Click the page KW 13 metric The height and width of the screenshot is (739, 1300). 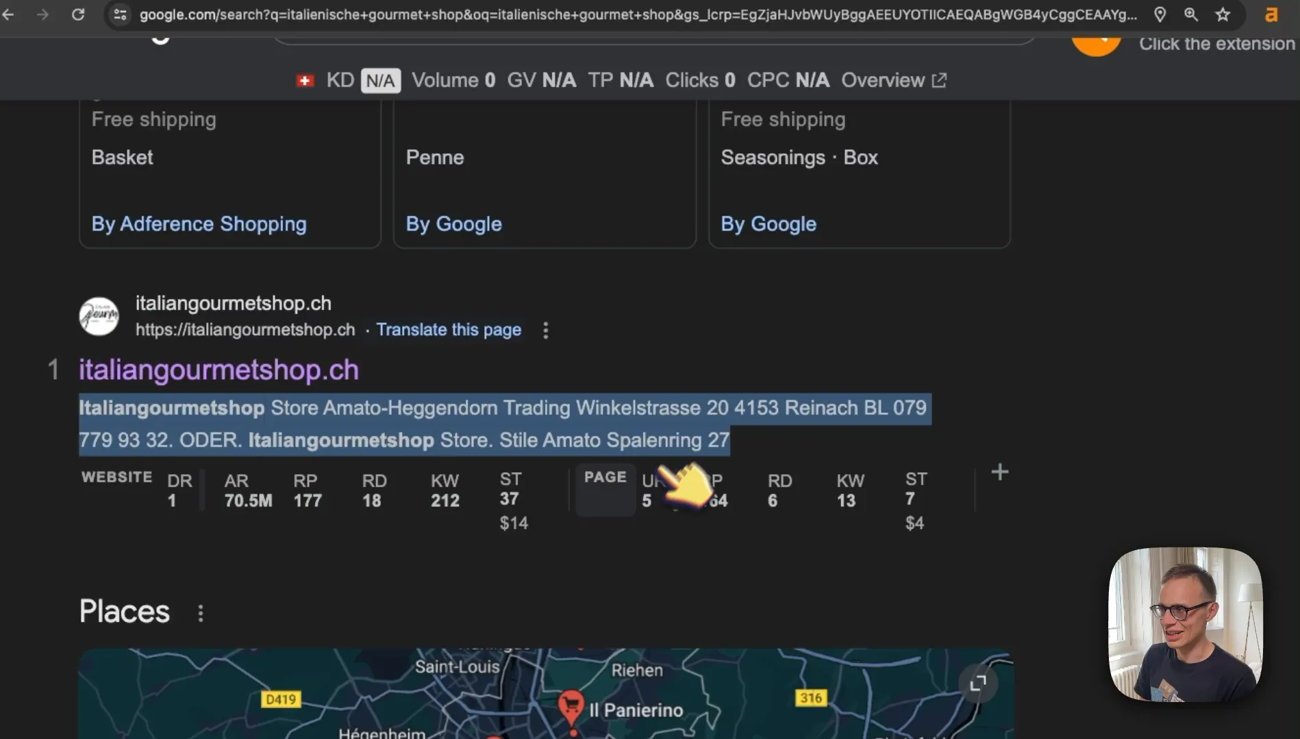(x=850, y=491)
